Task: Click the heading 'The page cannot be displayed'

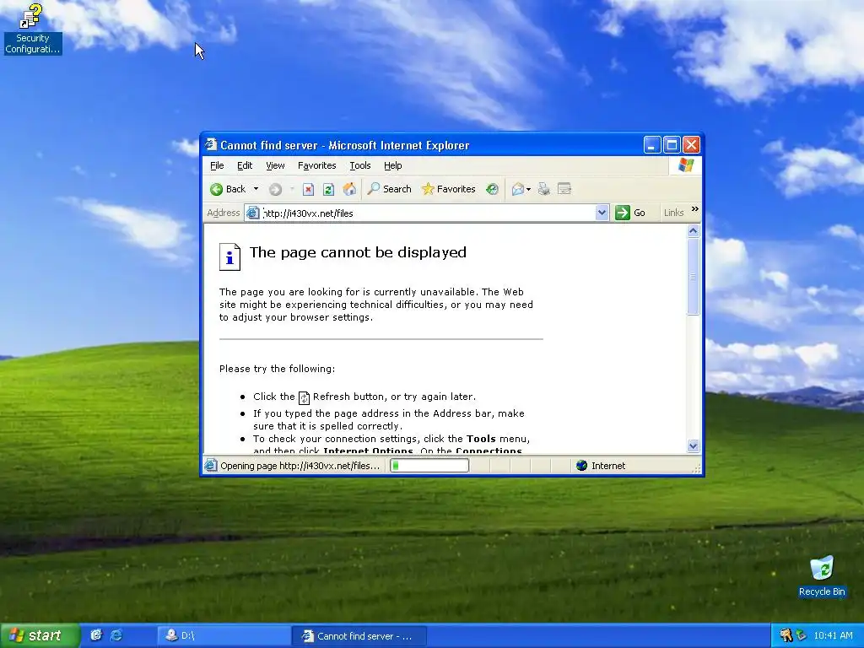Action: (x=358, y=252)
